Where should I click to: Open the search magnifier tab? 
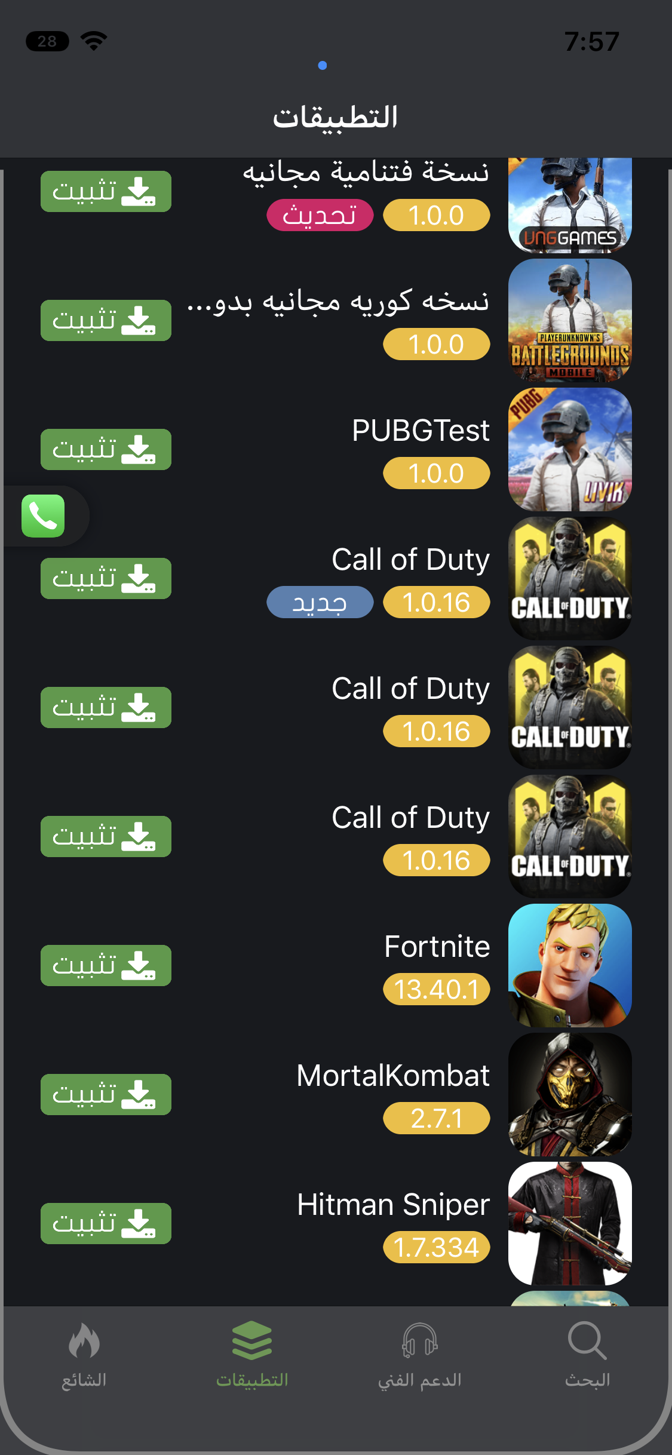pyautogui.click(x=588, y=1355)
